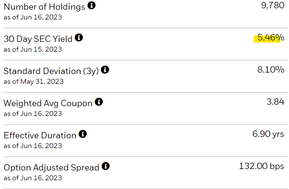This screenshot has height=189, width=289.
Task: Click the Standard Deviation (3y) label
Action: tap(51, 71)
